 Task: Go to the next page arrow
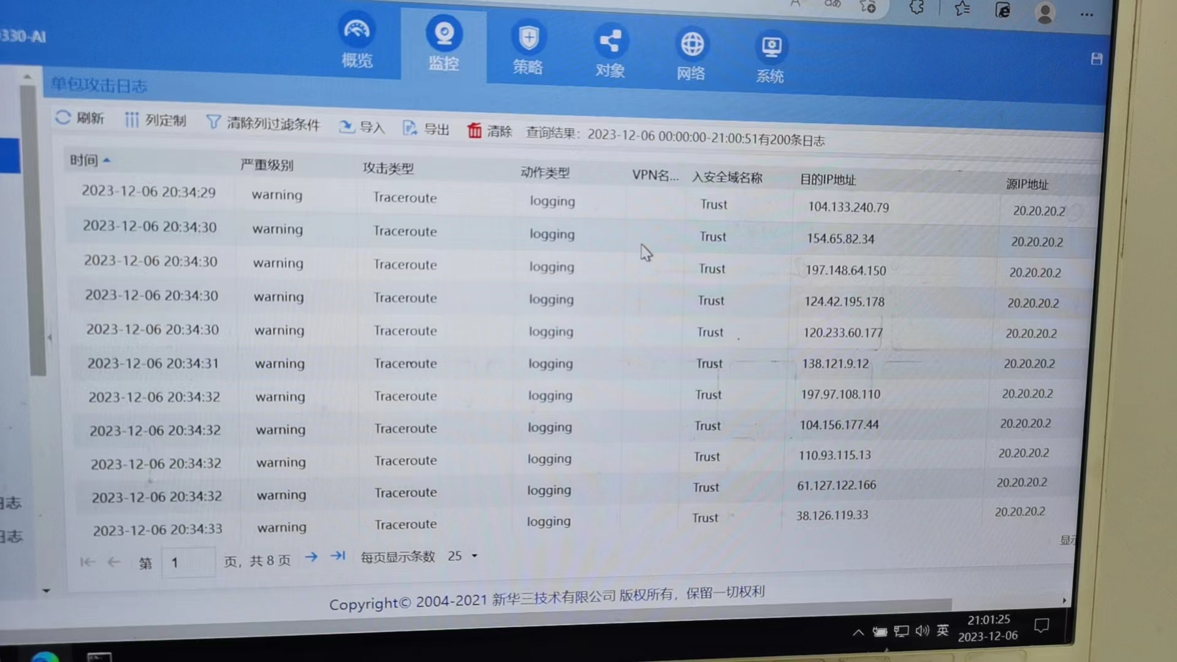point(311,557)
